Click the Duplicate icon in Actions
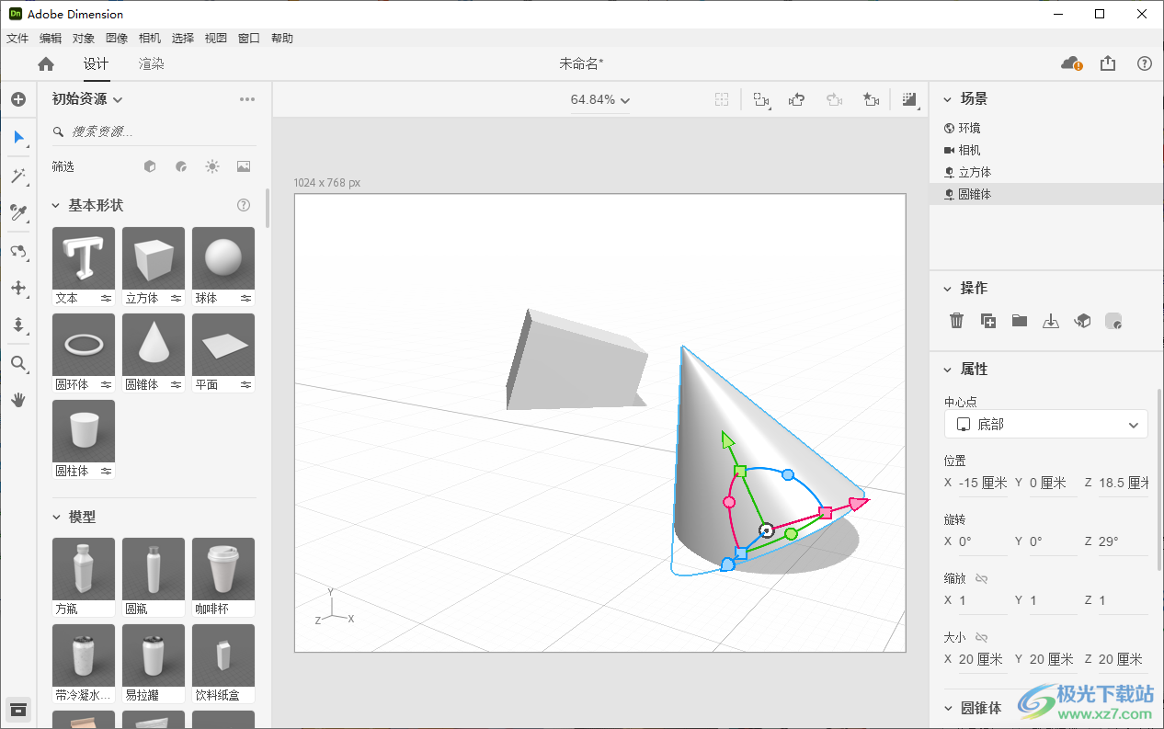 pyautogui.click(x=988, y=321)
